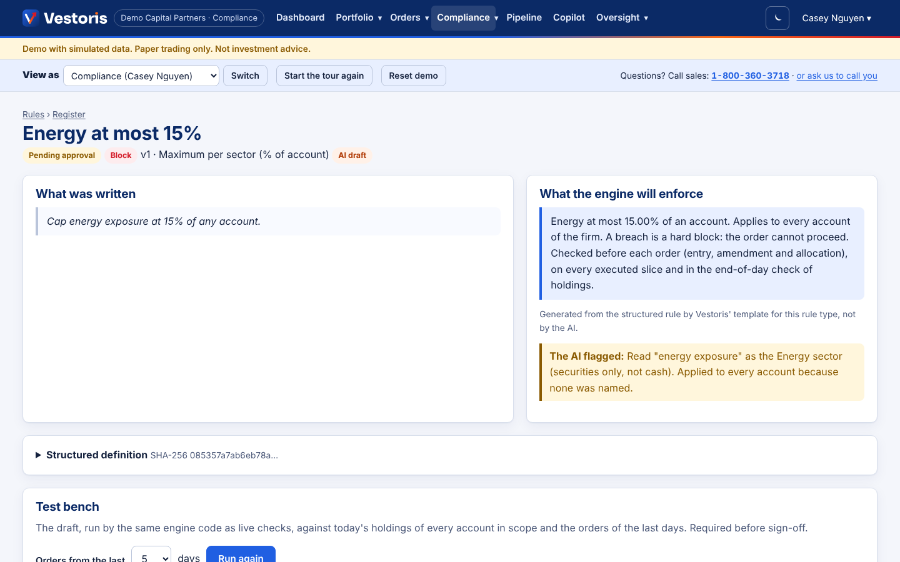
Task: Open the Orders dropdown menu
Action: 409,18
